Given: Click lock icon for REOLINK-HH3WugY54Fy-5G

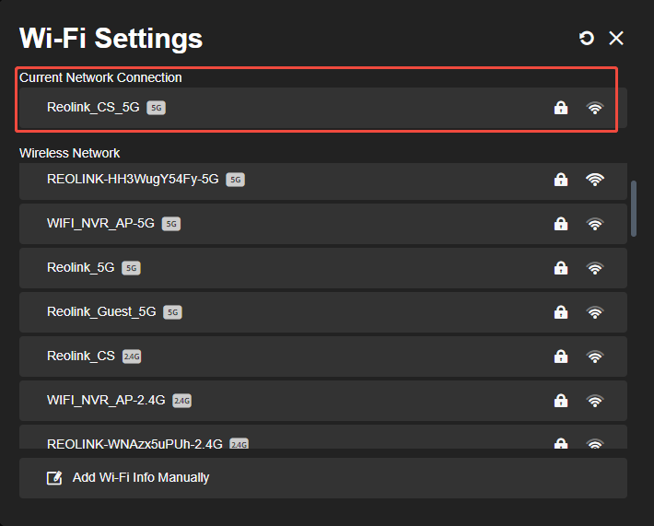Looking at the screenshot, I should pyautogui.click(x=561, y=180).
